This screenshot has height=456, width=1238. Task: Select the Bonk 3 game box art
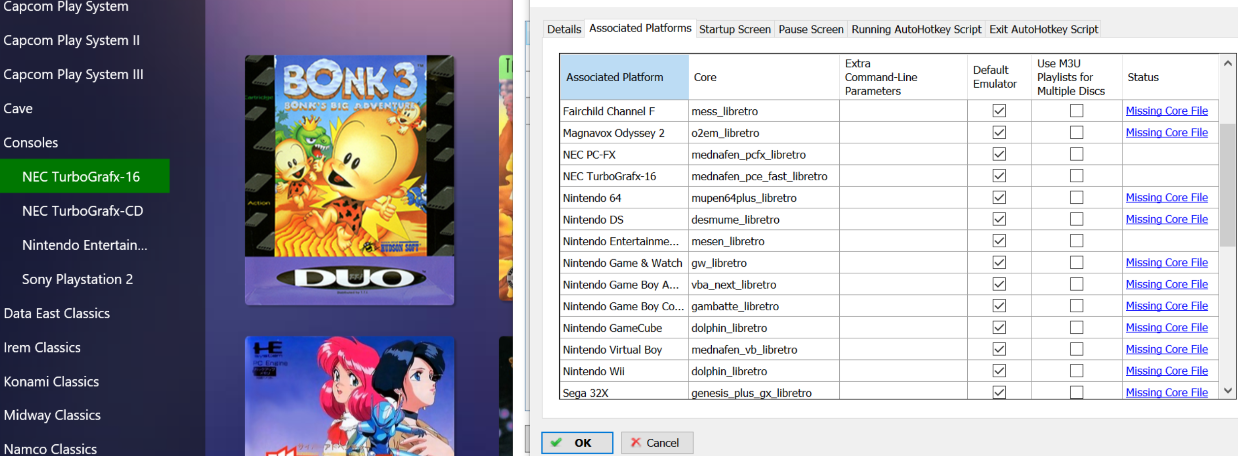tap(349, 180)
